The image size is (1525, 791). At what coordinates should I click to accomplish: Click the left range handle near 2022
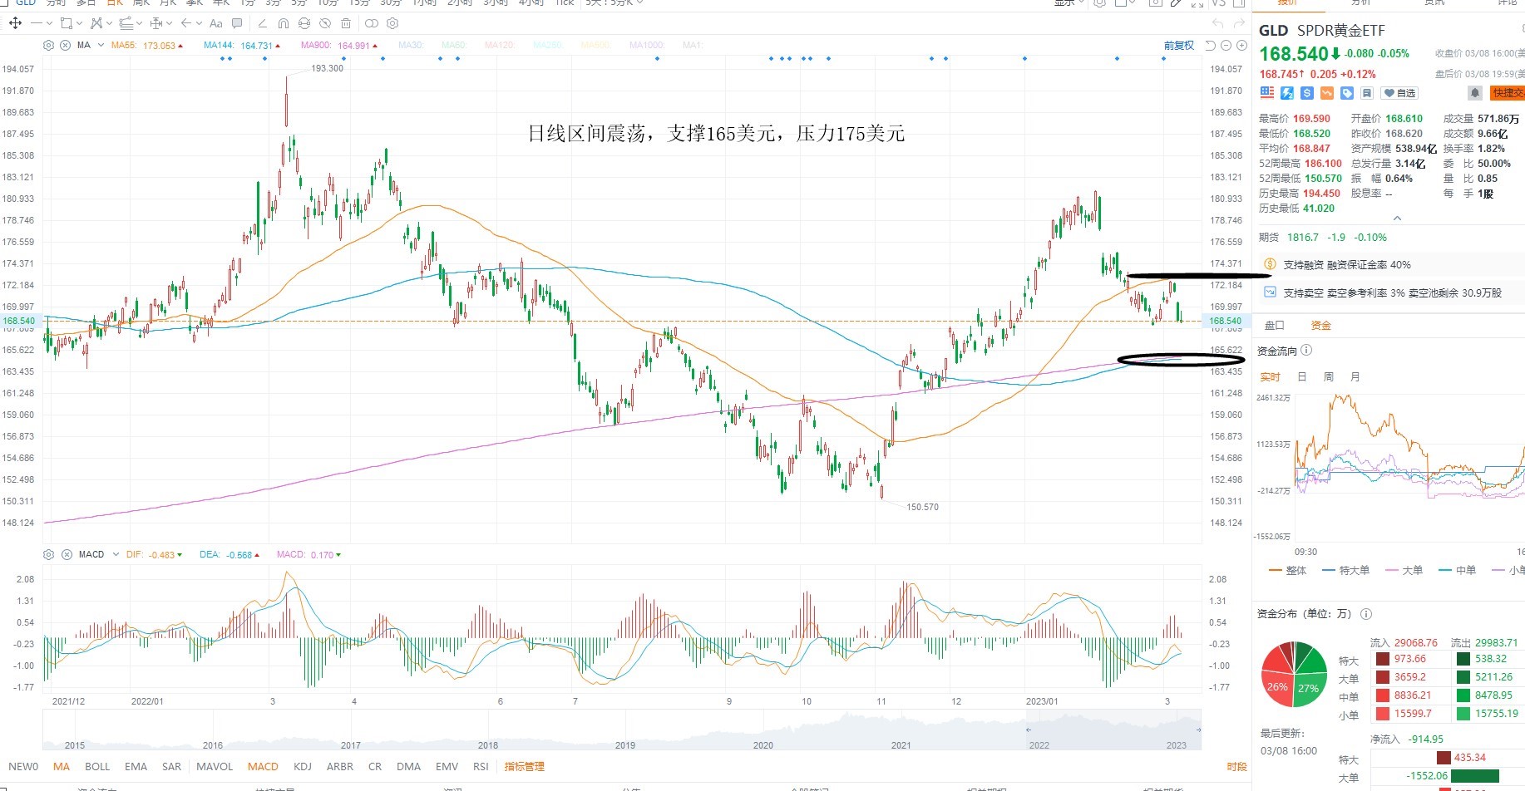point(1029,730)
